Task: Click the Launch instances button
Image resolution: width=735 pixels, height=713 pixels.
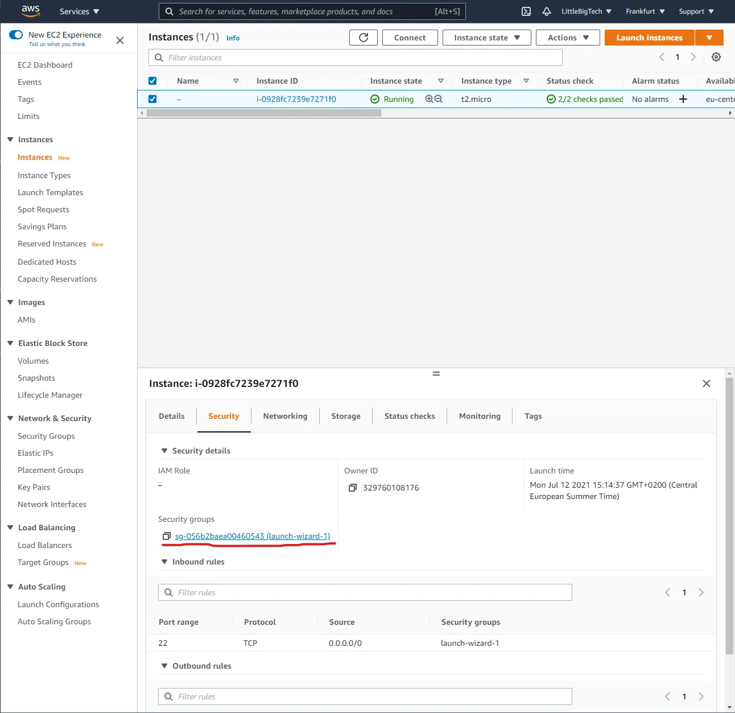Action: click(649, 38)
